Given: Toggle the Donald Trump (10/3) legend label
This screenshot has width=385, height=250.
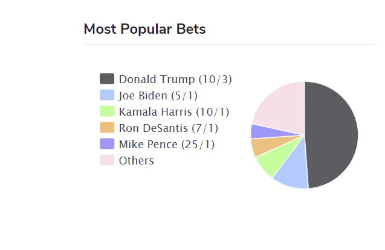Looking at the screenshot, I should tap(175, 80).
